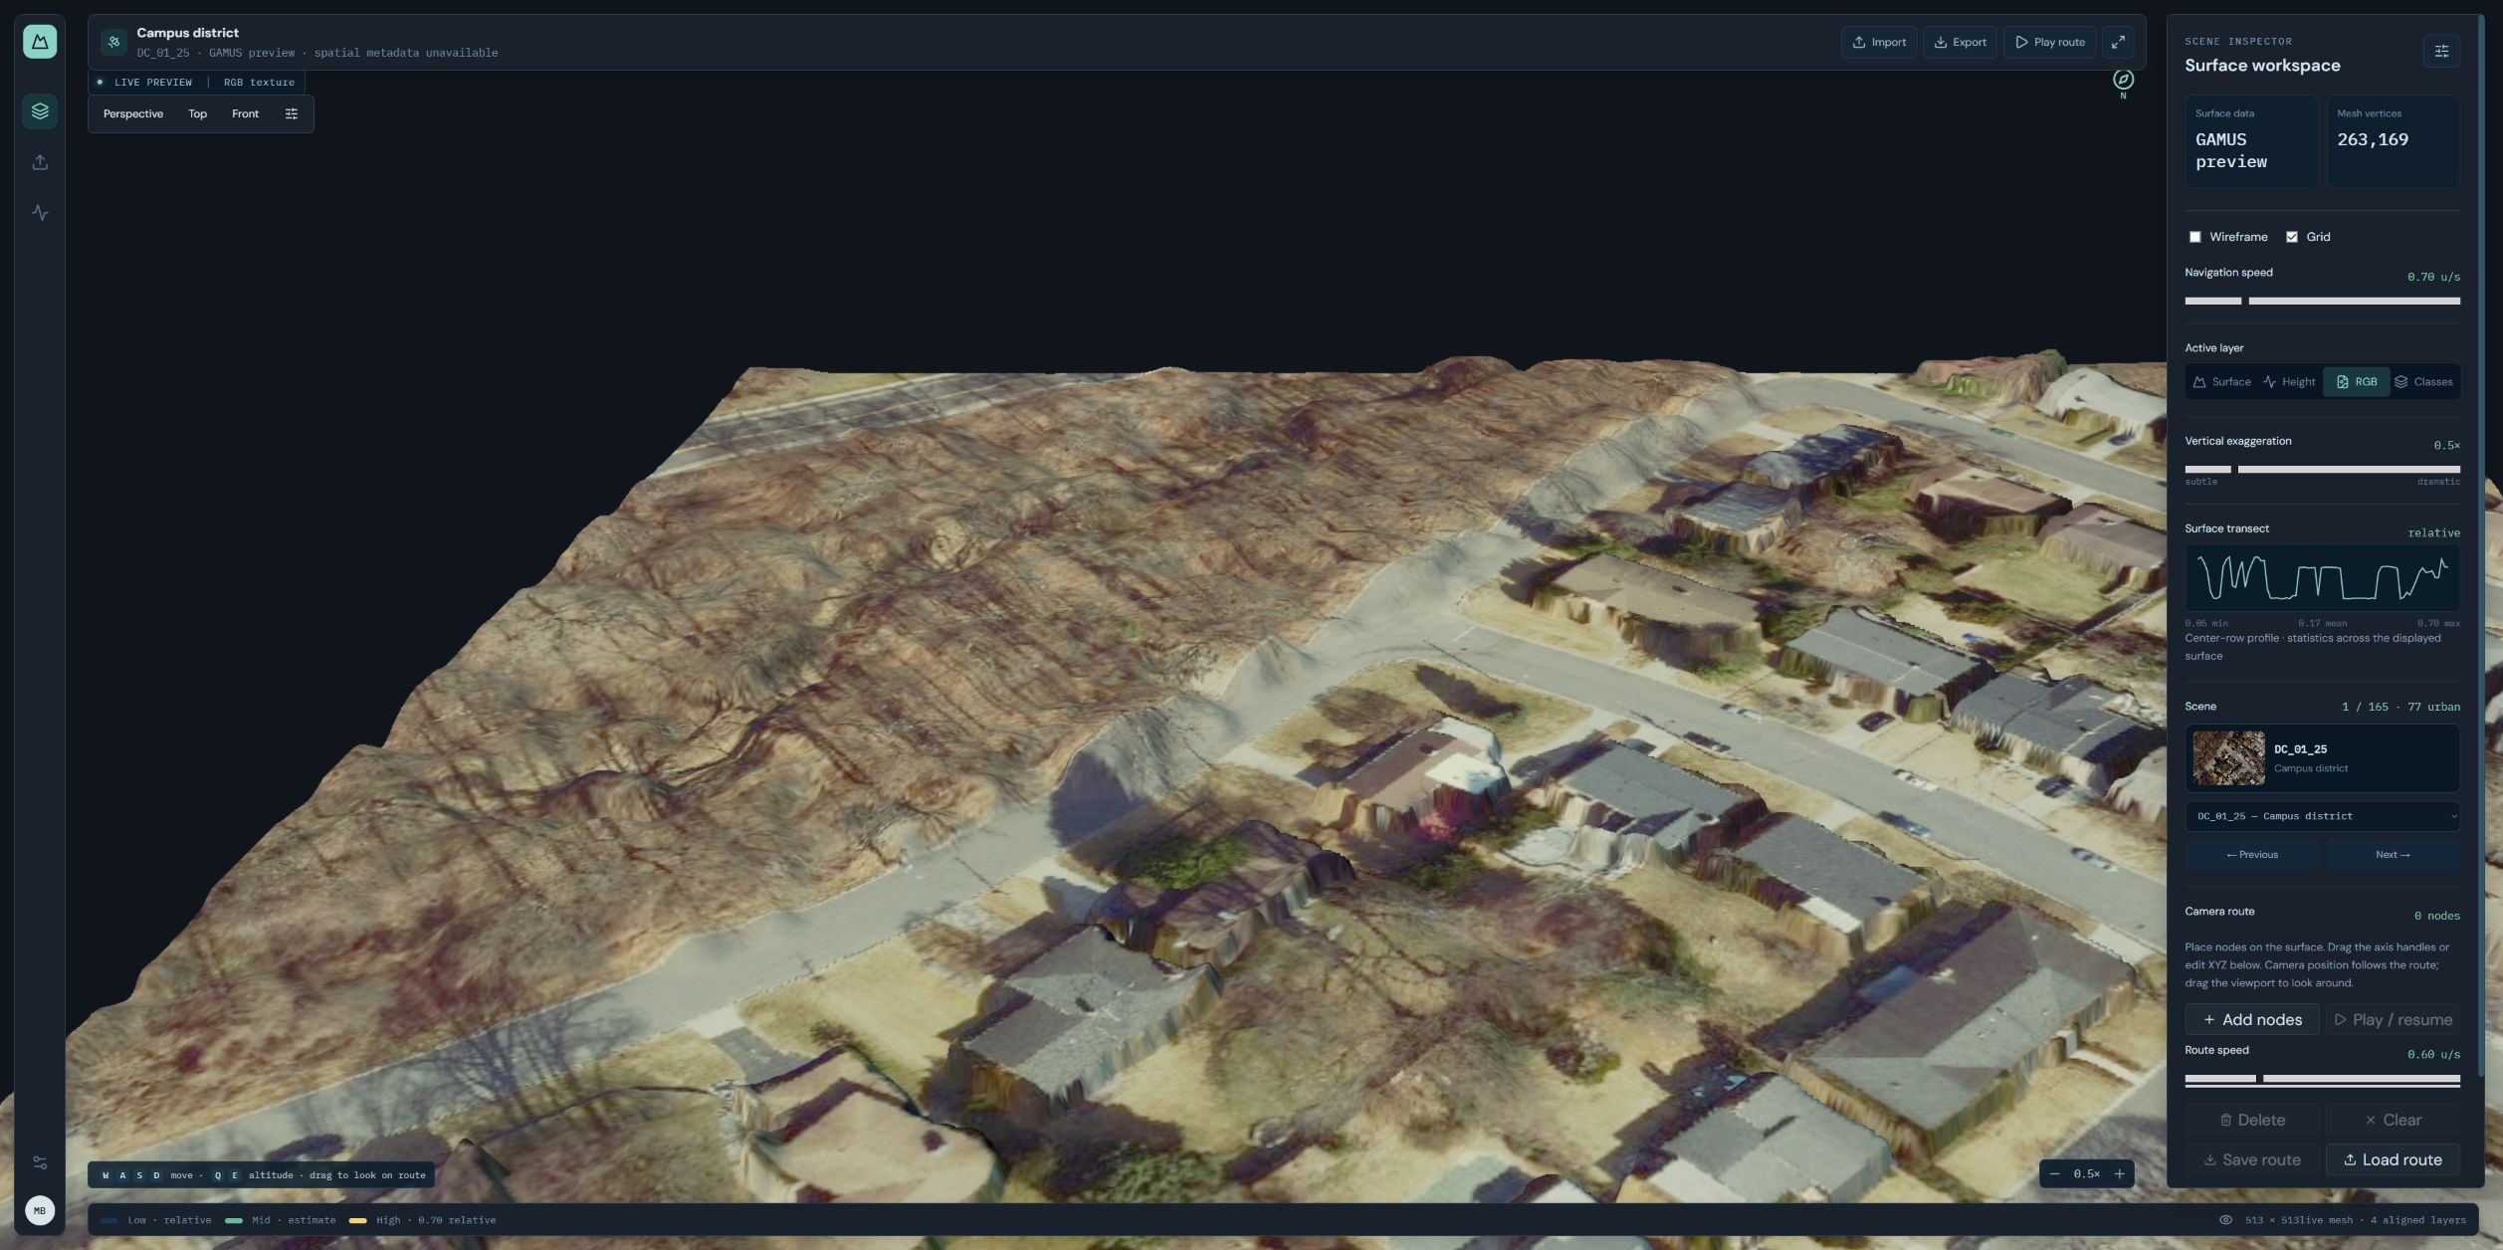Open the DC_01_25 Campus district scene dropdown
Viewport: 2503px width, 1250px height.
[x=2322, y=816]
